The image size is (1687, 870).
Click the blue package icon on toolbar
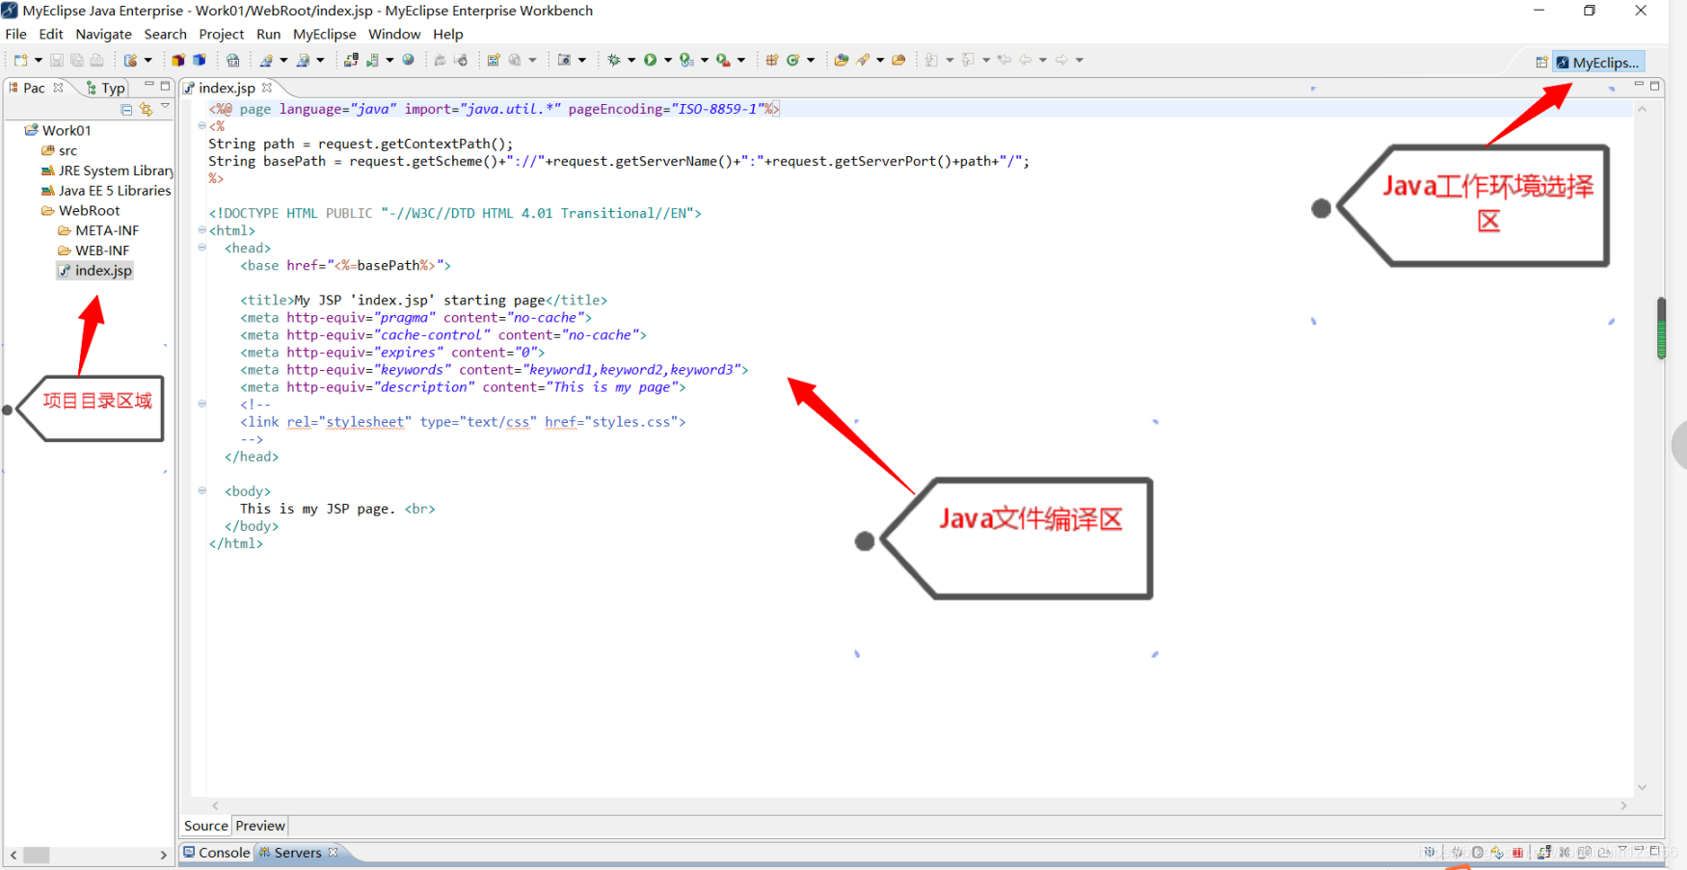200,60
